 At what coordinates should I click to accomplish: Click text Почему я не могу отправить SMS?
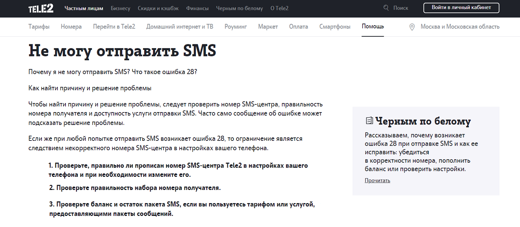click(x=79, y=72)
